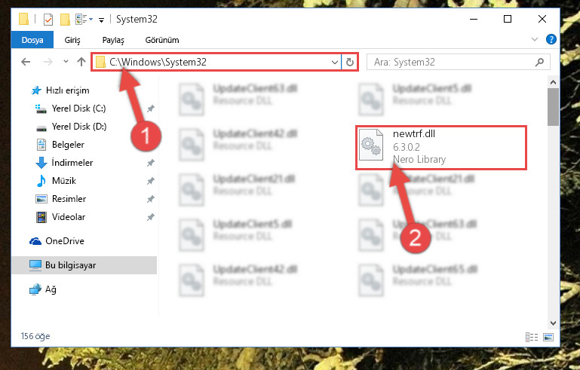Image resolution: width=580 pixels, height=370 pixels.
Task: Expand the ribbon with chevron
Action: (535, 39)
